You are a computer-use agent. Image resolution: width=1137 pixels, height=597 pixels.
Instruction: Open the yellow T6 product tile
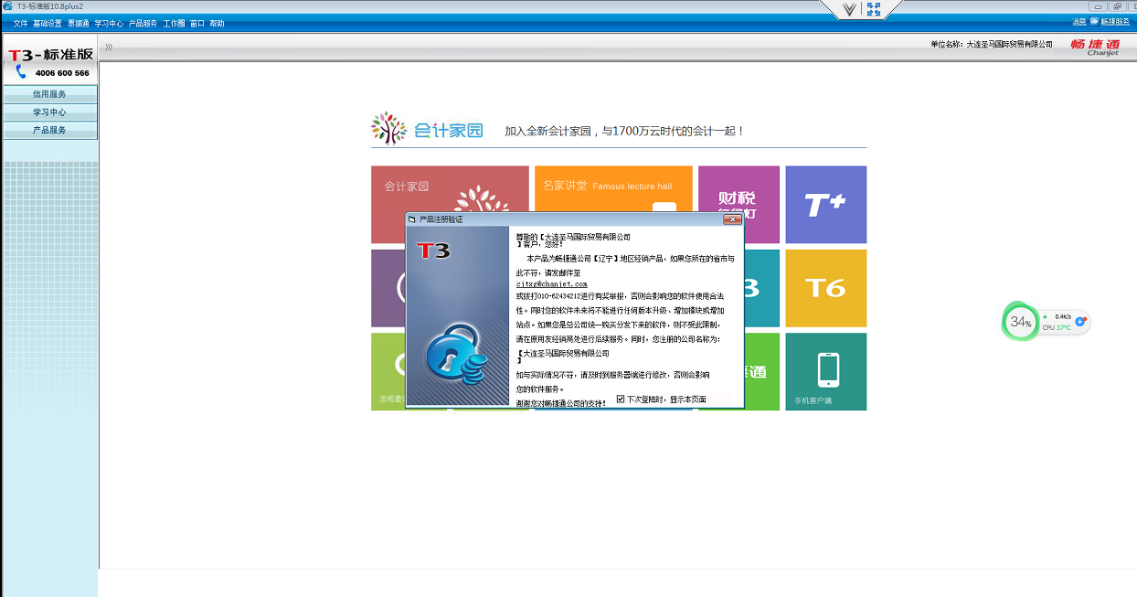point(825,288)
